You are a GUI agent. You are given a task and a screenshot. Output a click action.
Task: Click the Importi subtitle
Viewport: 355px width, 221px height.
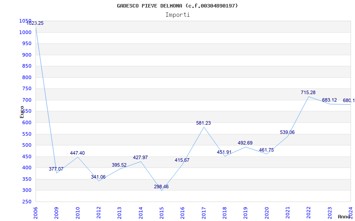177,15
